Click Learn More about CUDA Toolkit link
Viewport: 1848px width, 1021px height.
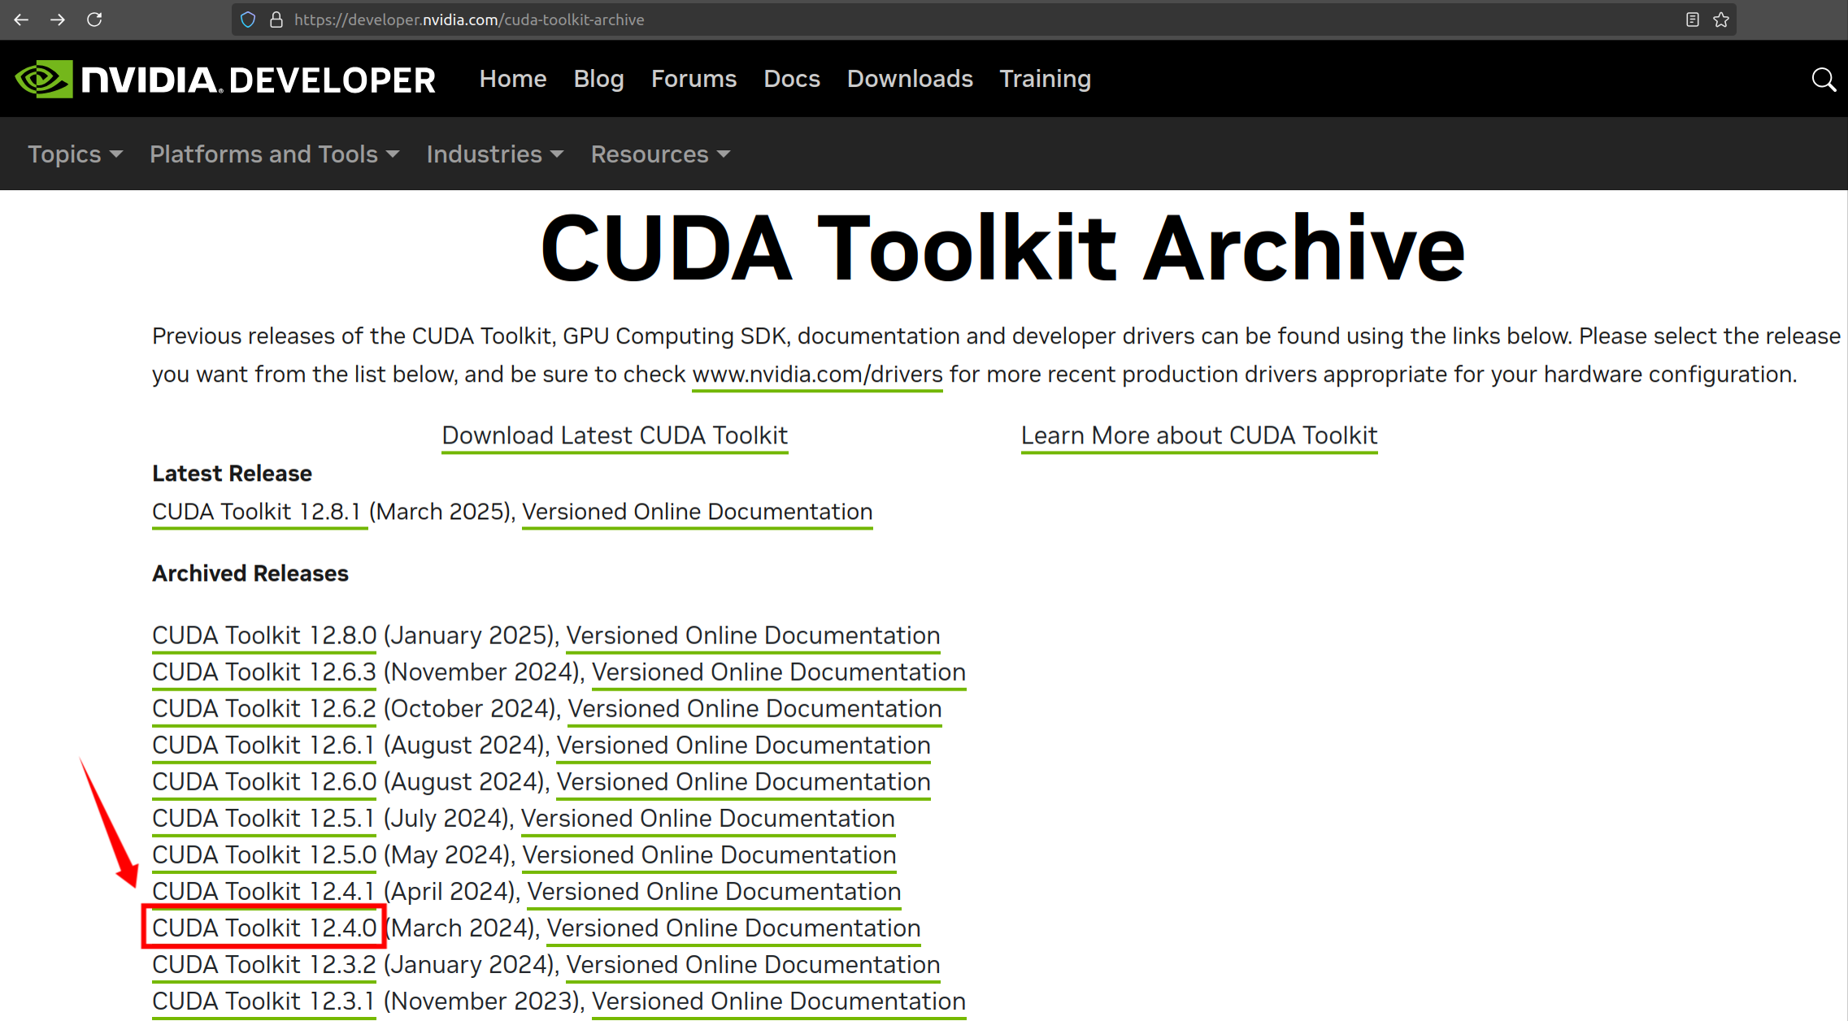(1199, 435)
